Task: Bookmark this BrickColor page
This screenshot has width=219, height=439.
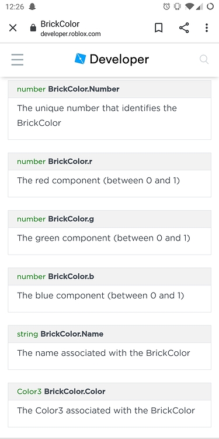Action: tap(159, 28)
